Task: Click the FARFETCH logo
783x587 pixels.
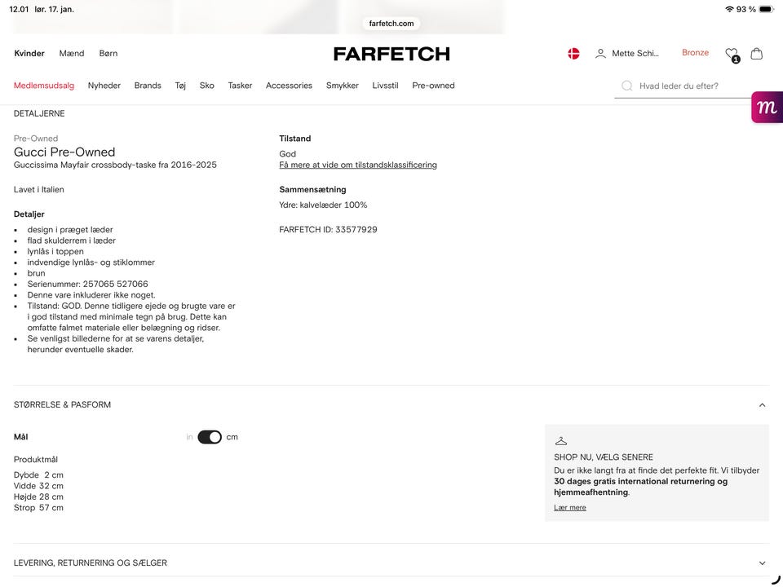Action: 391,54
